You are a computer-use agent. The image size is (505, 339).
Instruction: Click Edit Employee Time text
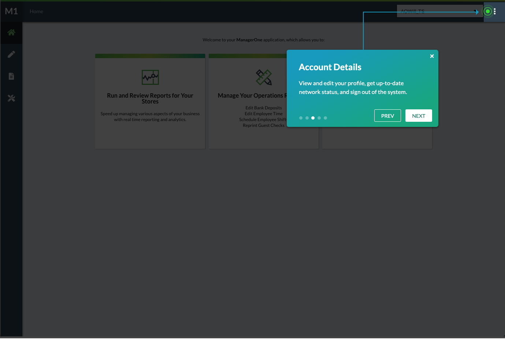[x=264, y=114]
